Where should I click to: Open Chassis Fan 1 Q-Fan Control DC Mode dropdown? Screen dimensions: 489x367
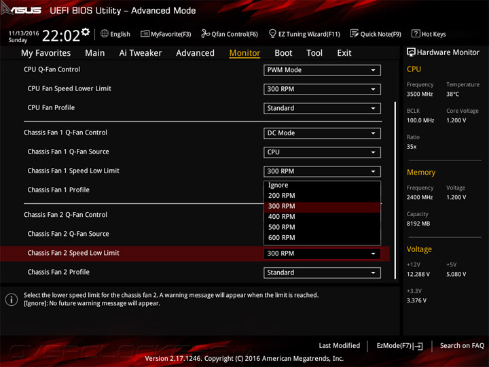coord(322,133)
